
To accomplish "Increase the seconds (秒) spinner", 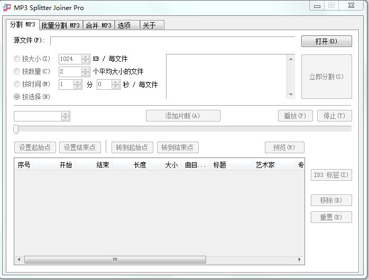I will pyautogui.click(x=116, y=82).
